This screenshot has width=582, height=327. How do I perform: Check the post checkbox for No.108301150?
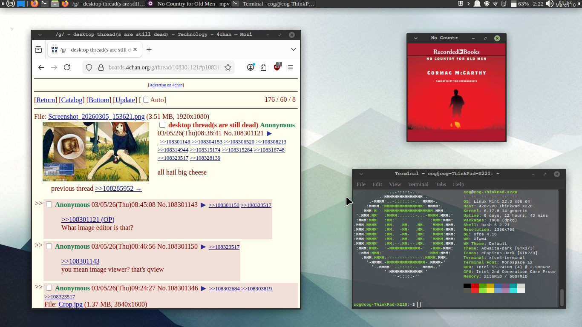(x=49, y=246)
